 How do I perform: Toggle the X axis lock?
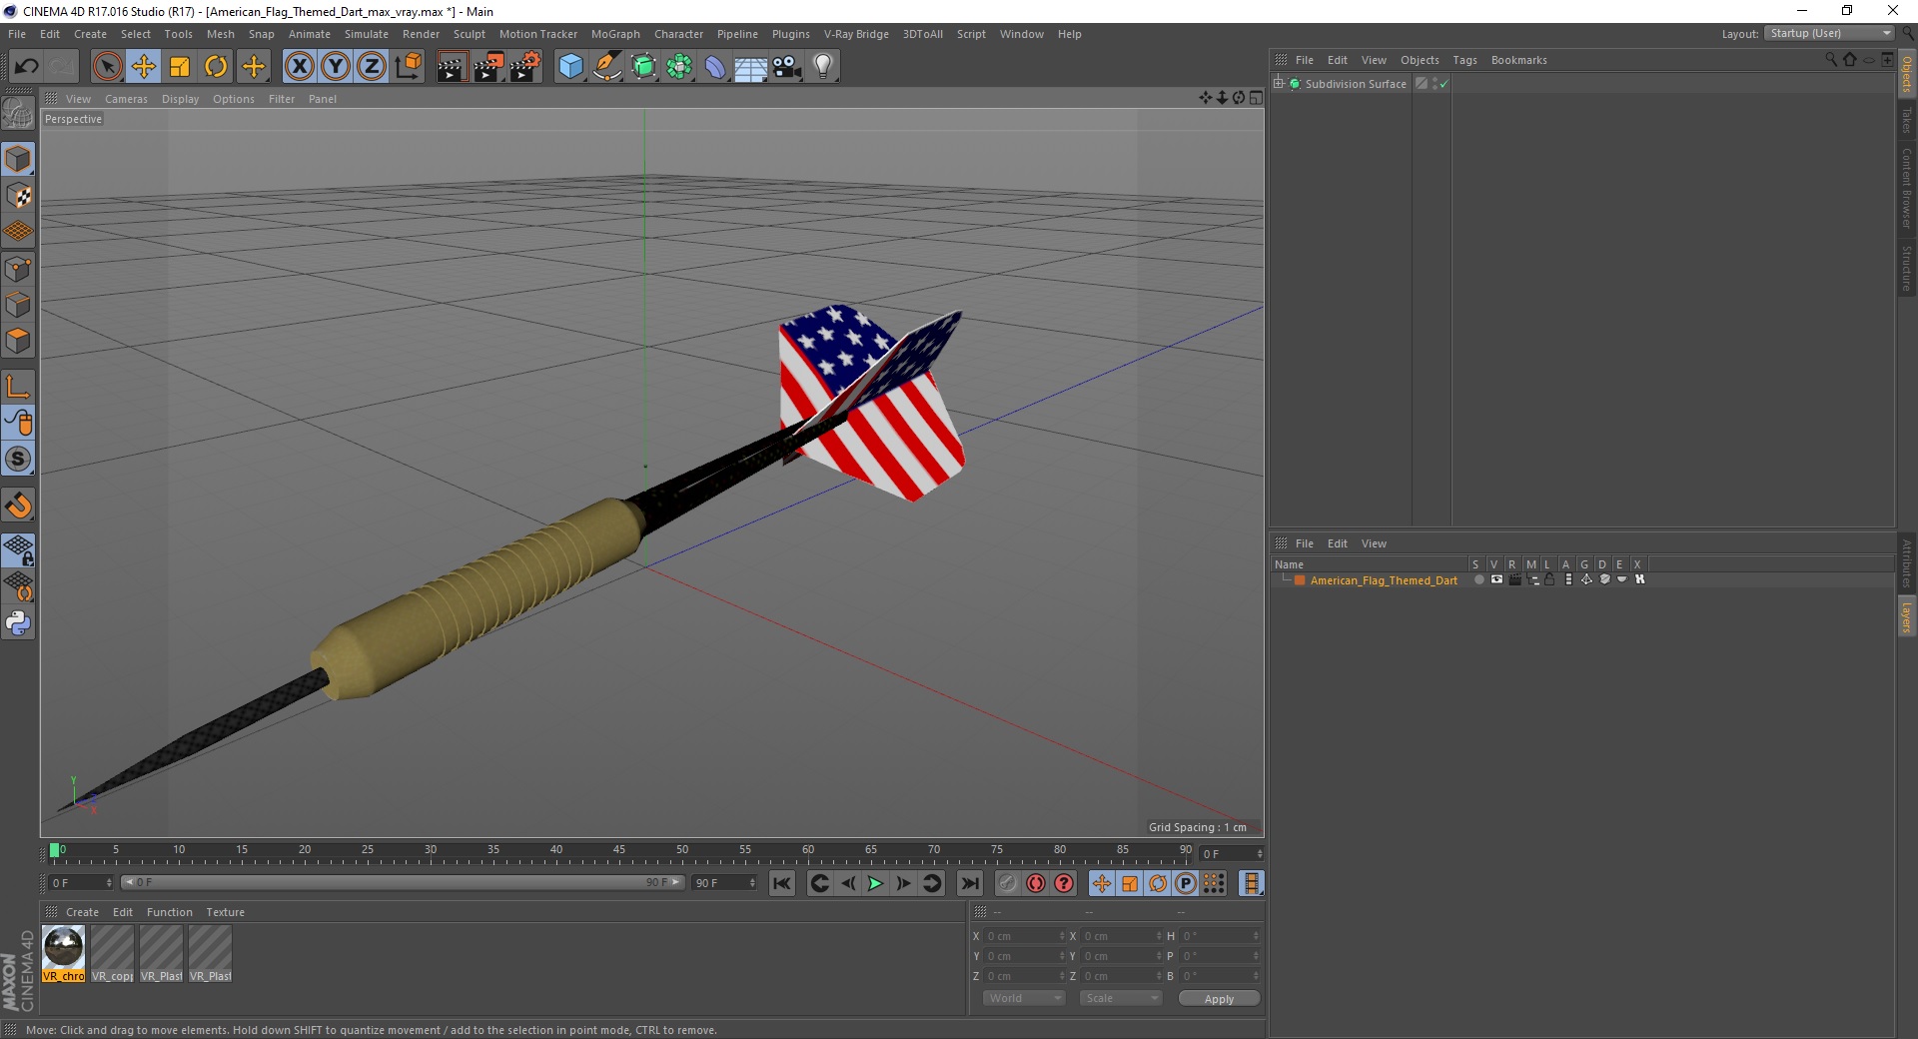click(299, 67)
